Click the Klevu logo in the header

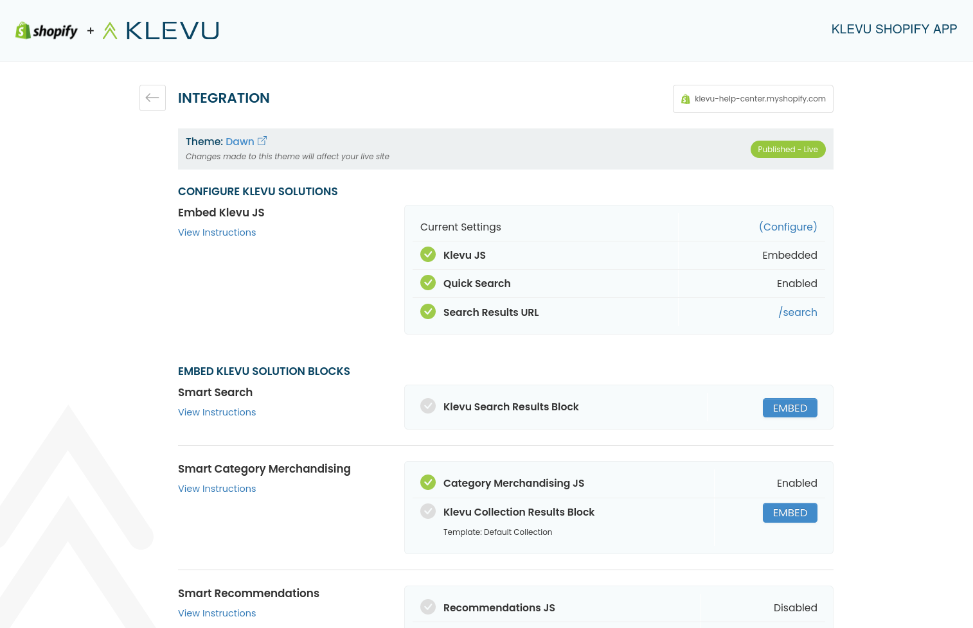pos(161,31)
